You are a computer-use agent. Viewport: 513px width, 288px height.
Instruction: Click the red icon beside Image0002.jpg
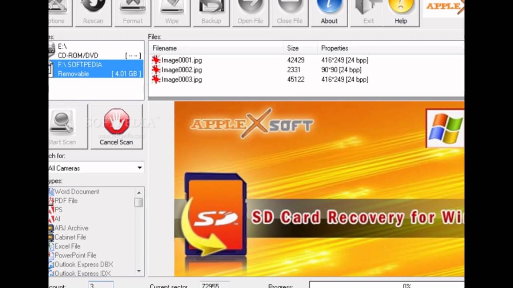[x=156, y=70]
